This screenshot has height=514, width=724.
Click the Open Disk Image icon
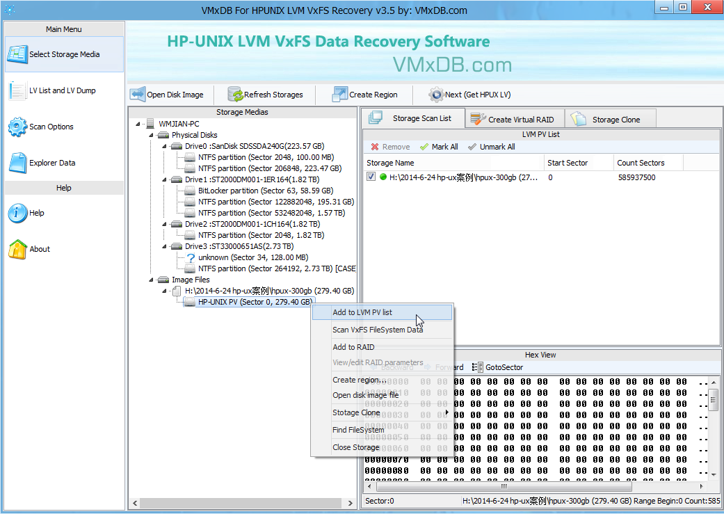(x=138, y=94)
